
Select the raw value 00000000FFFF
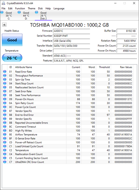pos(124,119)
